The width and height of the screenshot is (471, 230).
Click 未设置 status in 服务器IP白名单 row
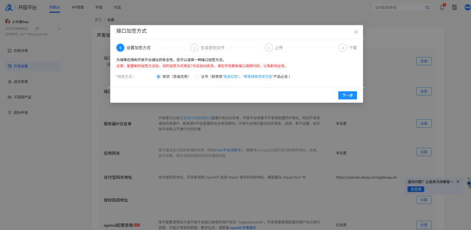pos(341,124)
